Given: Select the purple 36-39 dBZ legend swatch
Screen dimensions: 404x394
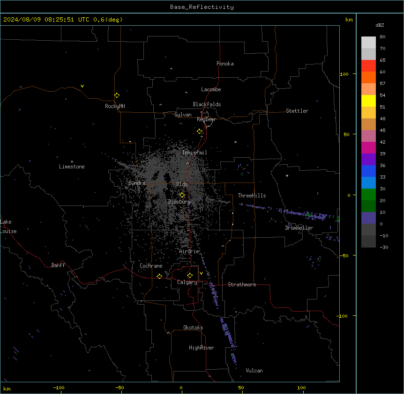Looking at the screenshot, I should click(368, 160).
